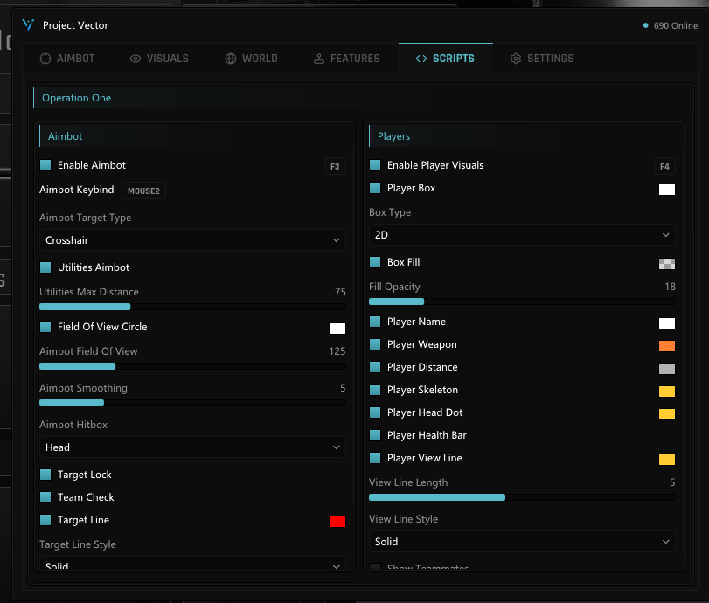This screenshot has width=709, height=603.
Task: Toggle the Field Of View Circle checkbox
Action: tap(45, 327)
